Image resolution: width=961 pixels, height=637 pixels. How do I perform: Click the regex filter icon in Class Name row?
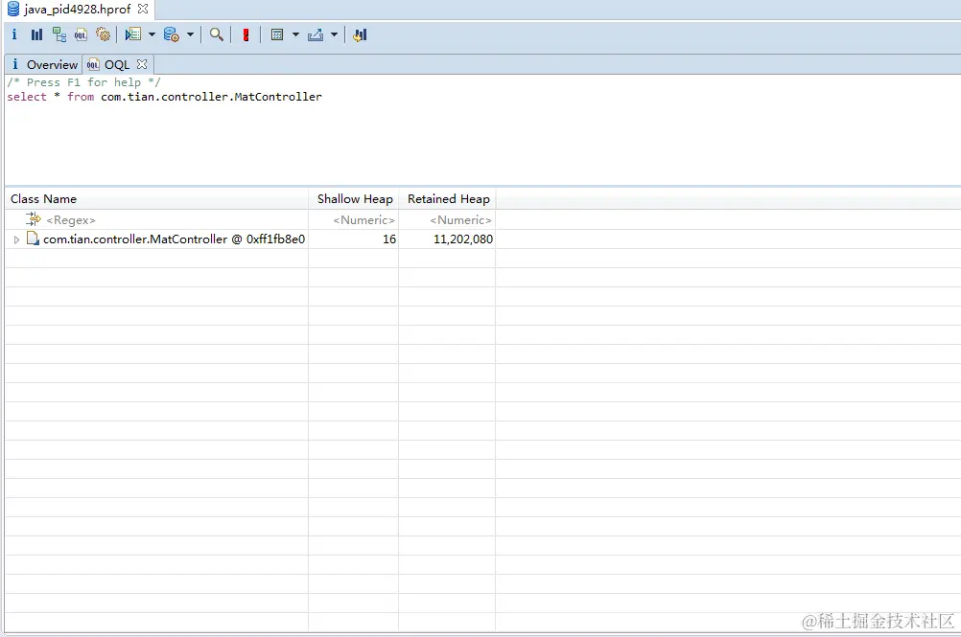point(34,218)
